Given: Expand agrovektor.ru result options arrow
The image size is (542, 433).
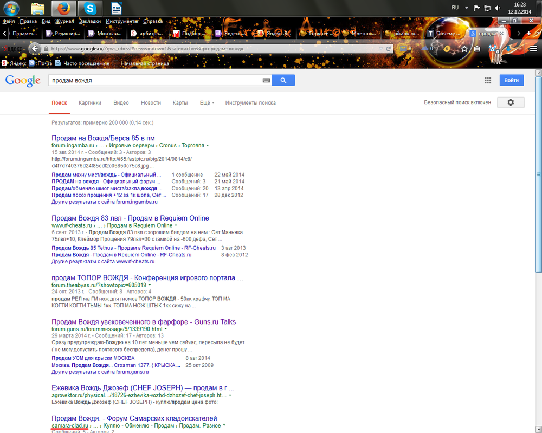Looking at the screenshot, I should point(230,395).
